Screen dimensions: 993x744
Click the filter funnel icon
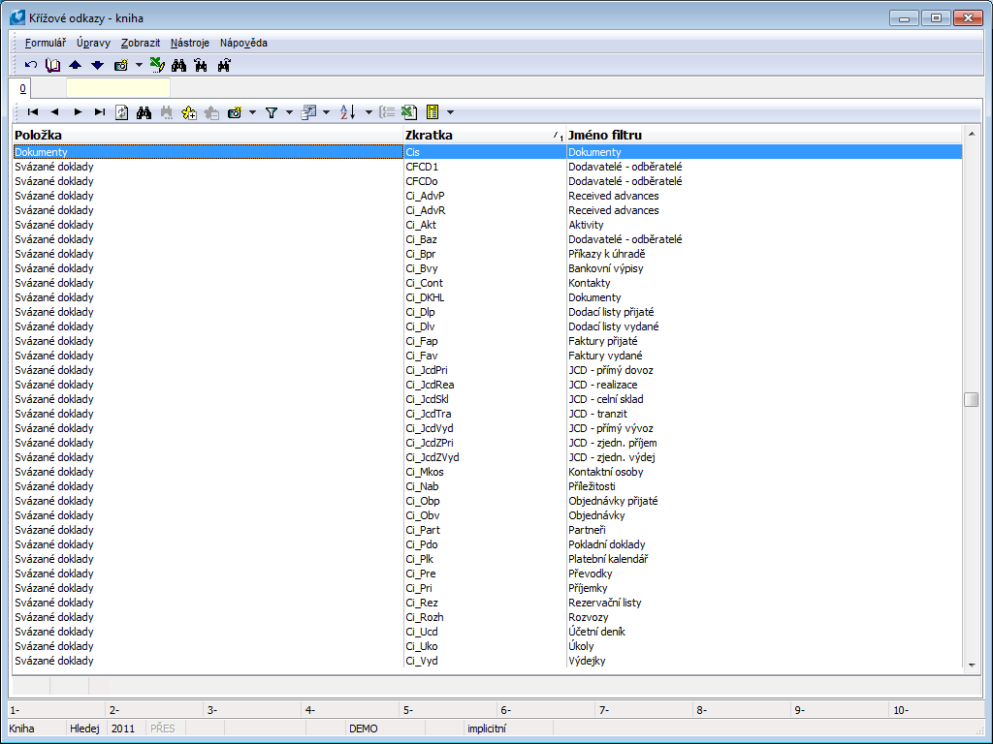click(272, 112)
